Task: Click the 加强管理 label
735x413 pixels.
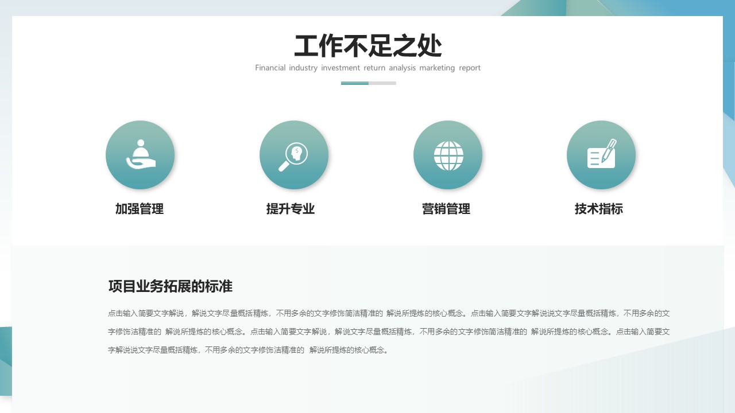Action: [140, 209]
